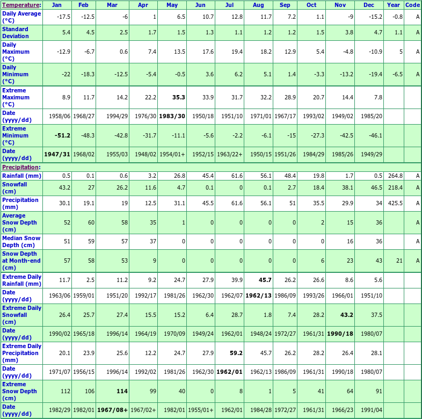Select the bold 1967/08+ date cell
This screenshot has height=419, width=422.
(x=114, y=410)
